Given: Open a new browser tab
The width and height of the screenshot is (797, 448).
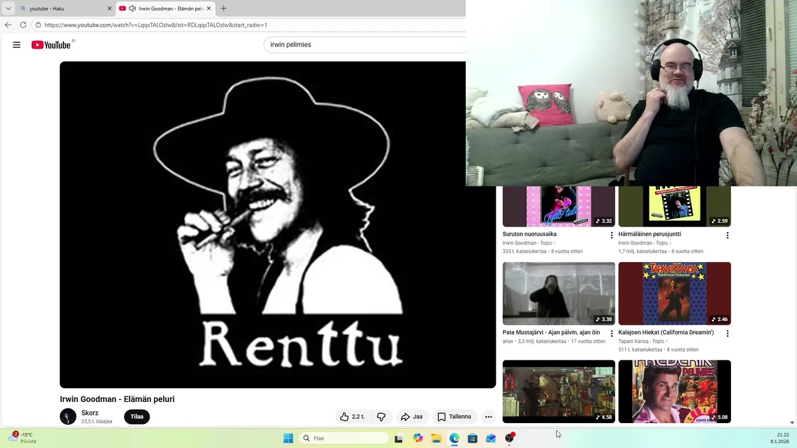Looking at the screenshot, I should [224, 9].
